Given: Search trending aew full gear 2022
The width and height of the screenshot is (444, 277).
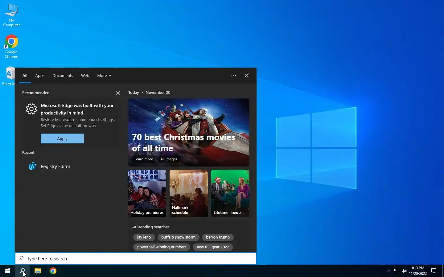Looking at the screenshot, I should pyautogui.click(x=213, y=247).
